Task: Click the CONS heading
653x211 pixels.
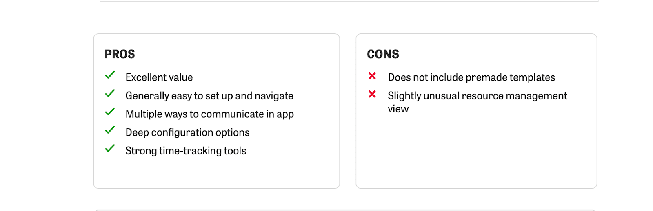Action: tap(383, 54)
